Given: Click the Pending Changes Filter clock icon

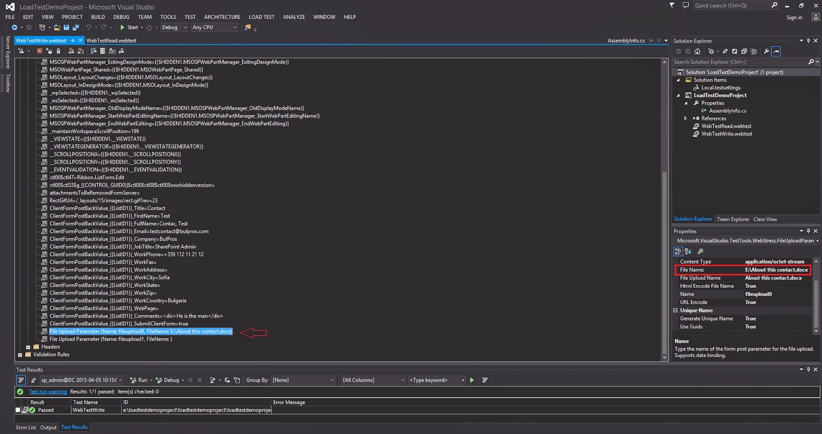Looking at the screenshot, I should click(x=711, y=51).
